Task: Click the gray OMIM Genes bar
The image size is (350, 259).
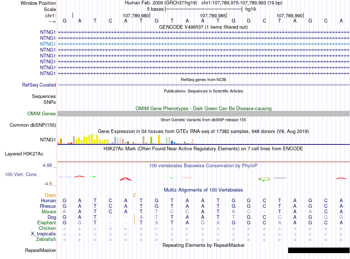Action: click(x=203, y=113)
